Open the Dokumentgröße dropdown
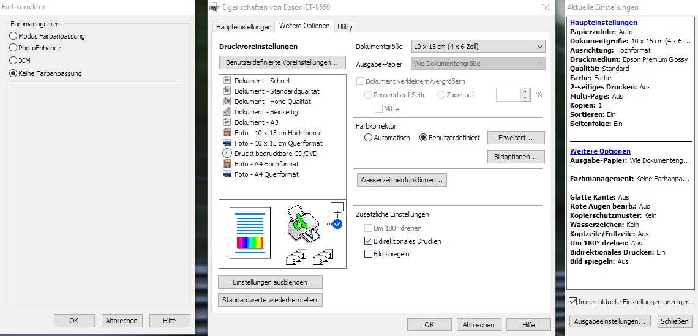 click(478, 47)
